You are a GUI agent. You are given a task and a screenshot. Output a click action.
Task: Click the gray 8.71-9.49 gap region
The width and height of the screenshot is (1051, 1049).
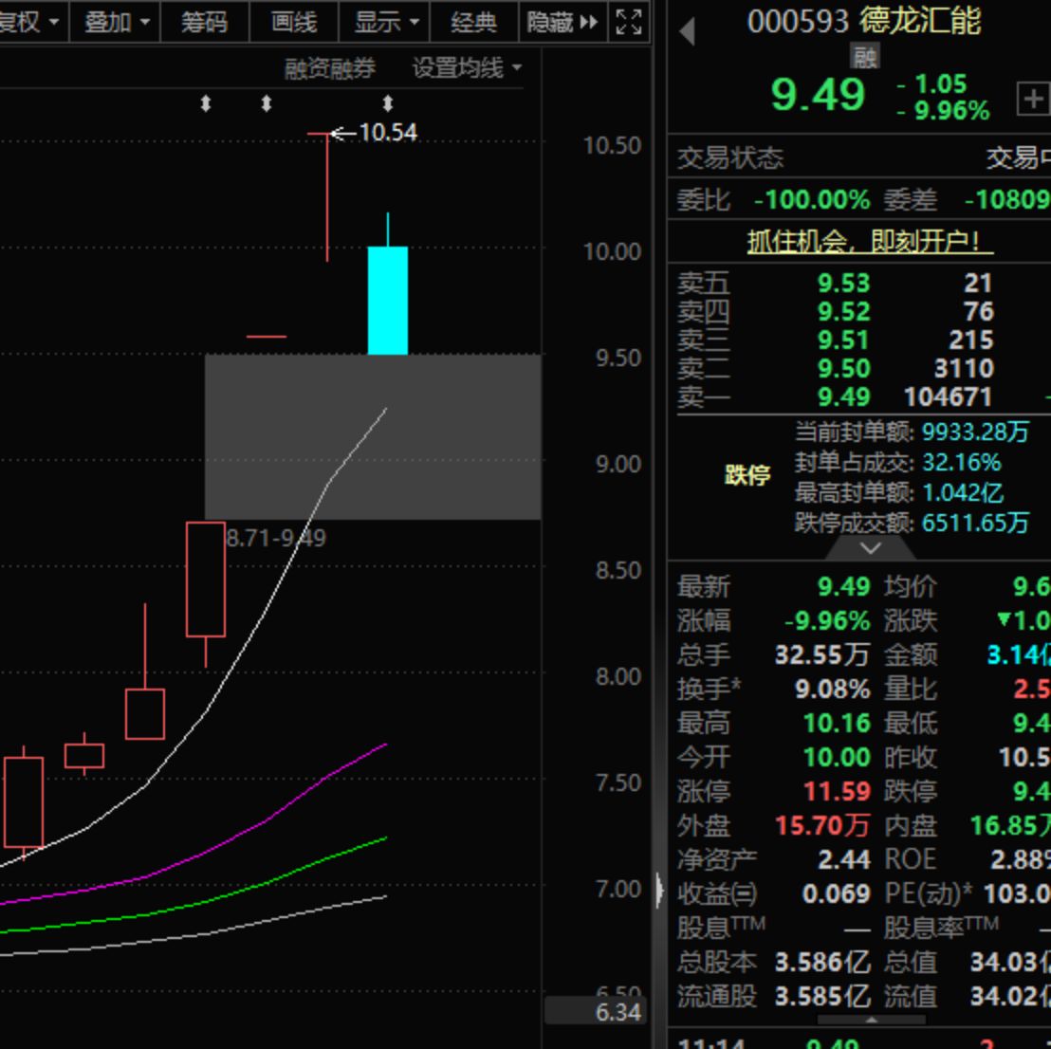373,436
